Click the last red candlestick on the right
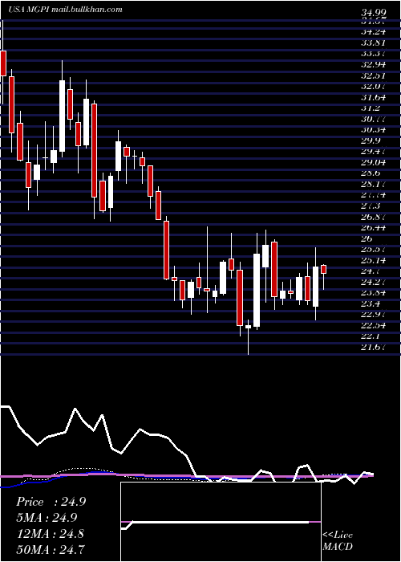 [324, 270]
